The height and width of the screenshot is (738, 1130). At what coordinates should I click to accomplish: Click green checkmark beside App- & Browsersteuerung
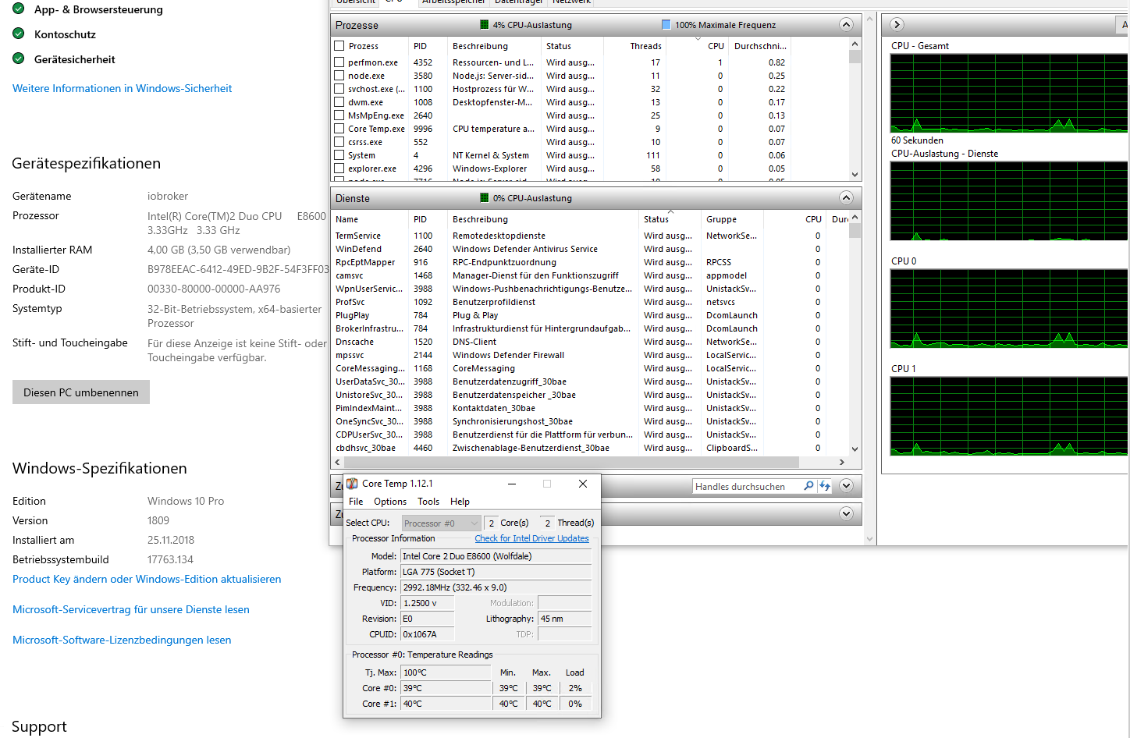[x=19, y=9]
